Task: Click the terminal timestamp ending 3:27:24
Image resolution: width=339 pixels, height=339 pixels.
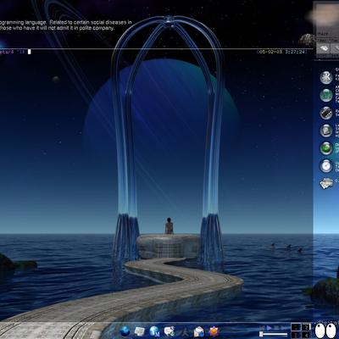Action: click(281, 52)
